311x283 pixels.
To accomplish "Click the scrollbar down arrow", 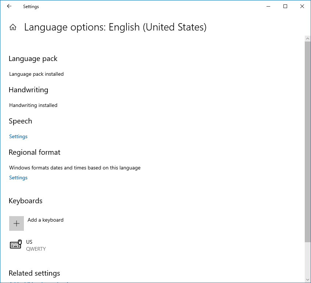I will pyautogui.click(x=308, y=279).
